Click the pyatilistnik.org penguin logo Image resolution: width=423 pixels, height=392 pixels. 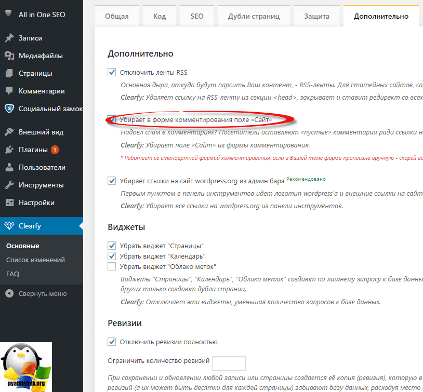[x=26, y=367]
